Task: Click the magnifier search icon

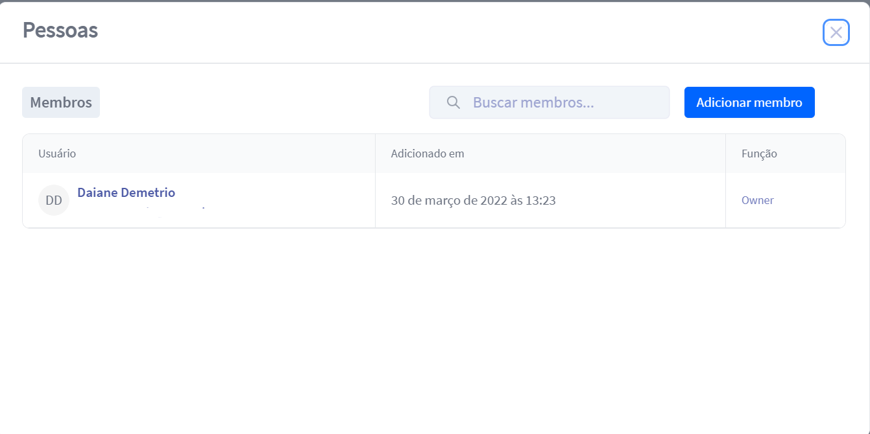Action: coord(453,102)
